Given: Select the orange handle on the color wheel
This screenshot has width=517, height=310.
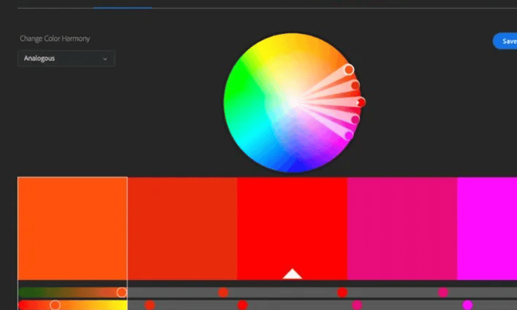Looking at the screenshot, I should 349,70.
